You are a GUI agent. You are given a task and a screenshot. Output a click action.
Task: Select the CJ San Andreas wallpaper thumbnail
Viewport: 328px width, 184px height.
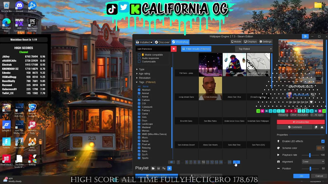pos(210,88)
